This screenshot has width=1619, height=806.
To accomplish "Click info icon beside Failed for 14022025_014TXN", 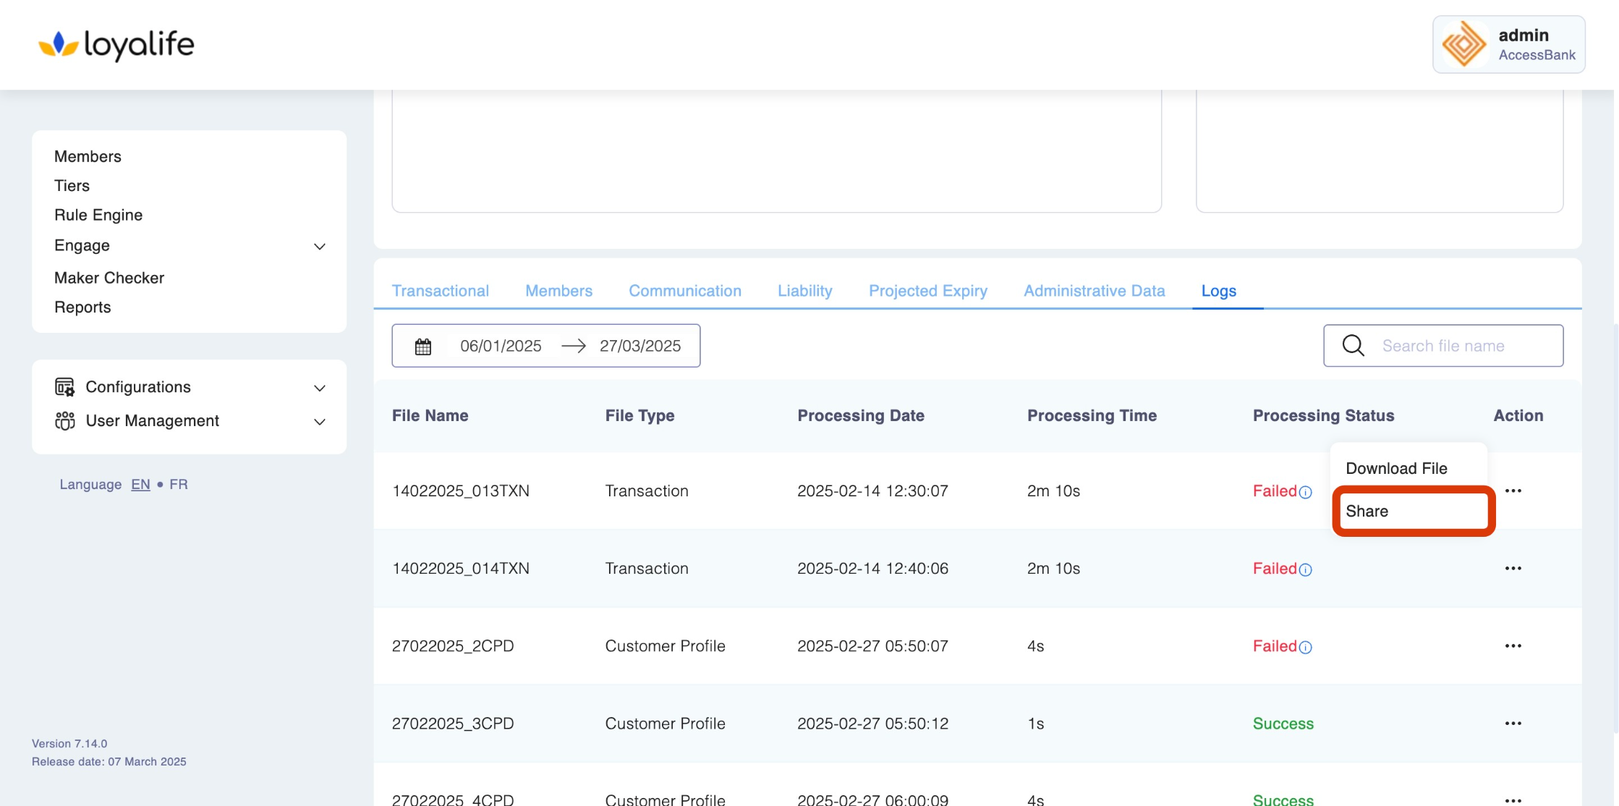I will (1305, 570).
